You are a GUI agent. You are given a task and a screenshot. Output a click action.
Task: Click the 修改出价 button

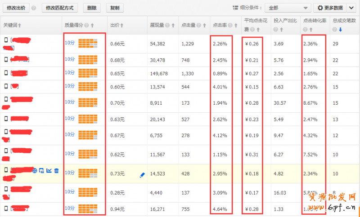point(16,8)
